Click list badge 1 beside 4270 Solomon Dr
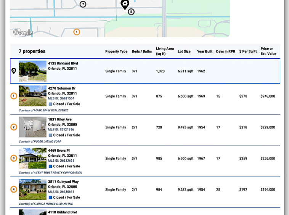 click(x=14, y=96)
